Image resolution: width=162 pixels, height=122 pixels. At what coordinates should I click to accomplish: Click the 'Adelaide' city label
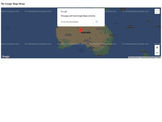pos(92,48)
